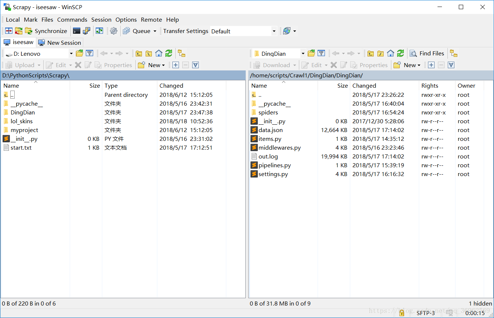This screenshot has width=494, height=318.
Task: Open the Commands menu
Action: coord(72,20)
